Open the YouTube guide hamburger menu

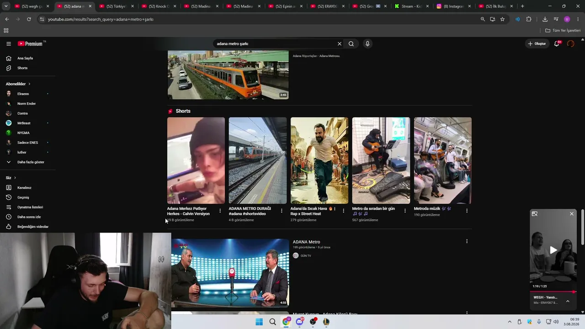coord(9,44)
